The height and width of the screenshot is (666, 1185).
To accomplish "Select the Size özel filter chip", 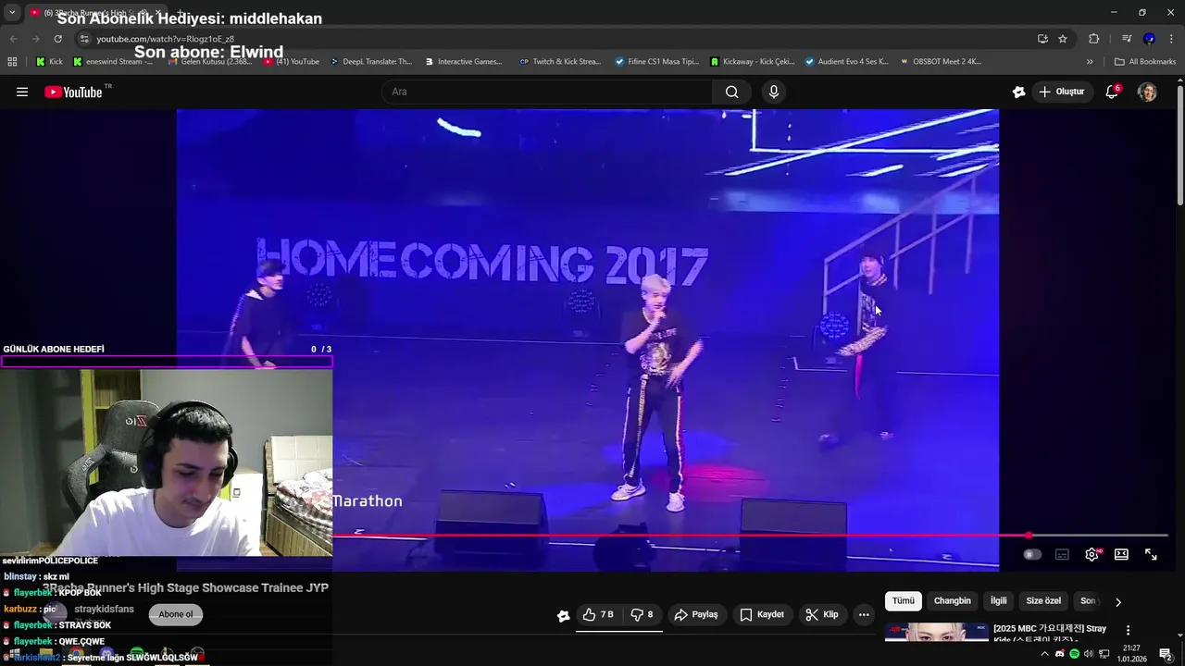I will tap(1043, 601).
